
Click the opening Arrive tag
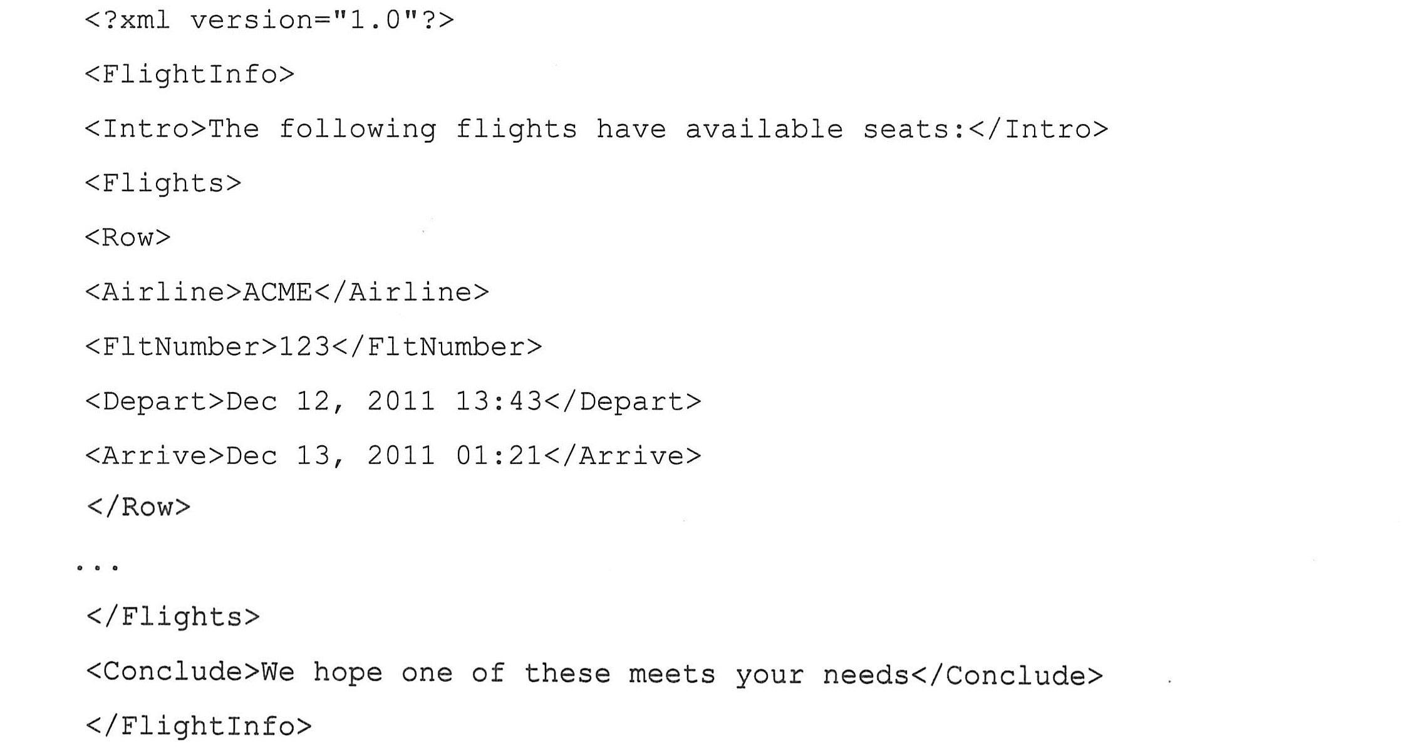[x=154, y=456]
